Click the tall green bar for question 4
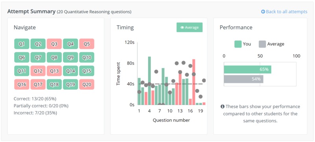The width and height of the screenshot is (315, 142). tap(150, 81)
